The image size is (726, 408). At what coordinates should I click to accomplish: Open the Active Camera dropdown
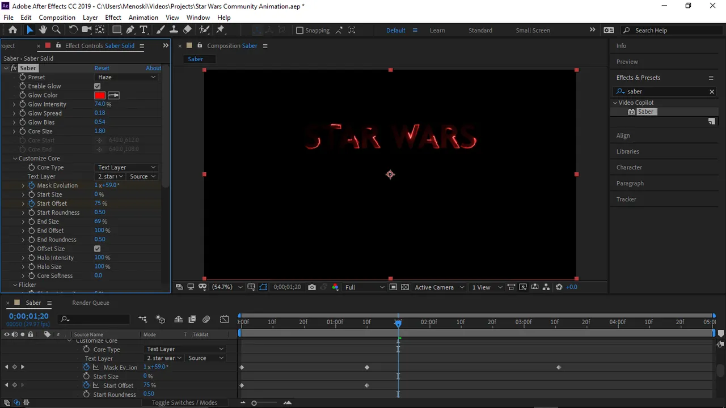438,287
